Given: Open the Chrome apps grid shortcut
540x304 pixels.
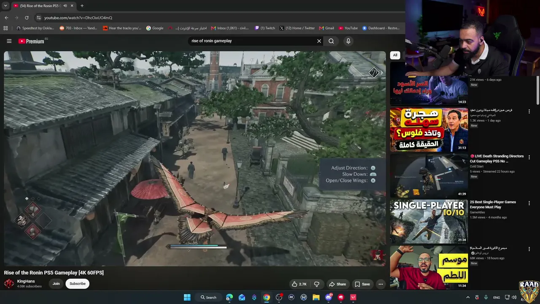Looking at the screenshot, I should (5, 28).
